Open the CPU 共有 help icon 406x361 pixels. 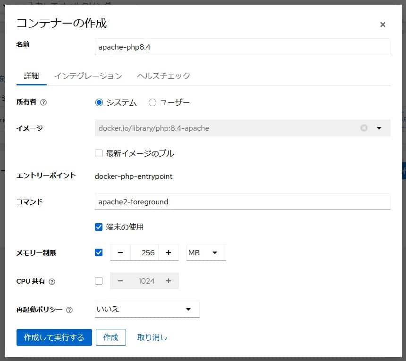[52, 282]
